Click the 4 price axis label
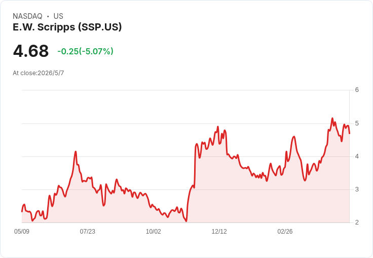Viewport: 373px width, 258px height. [357, 156]
